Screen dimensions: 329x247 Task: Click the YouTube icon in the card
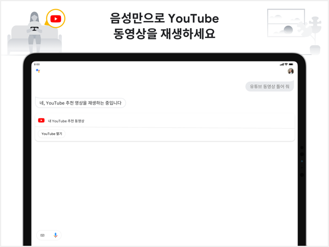41,120
